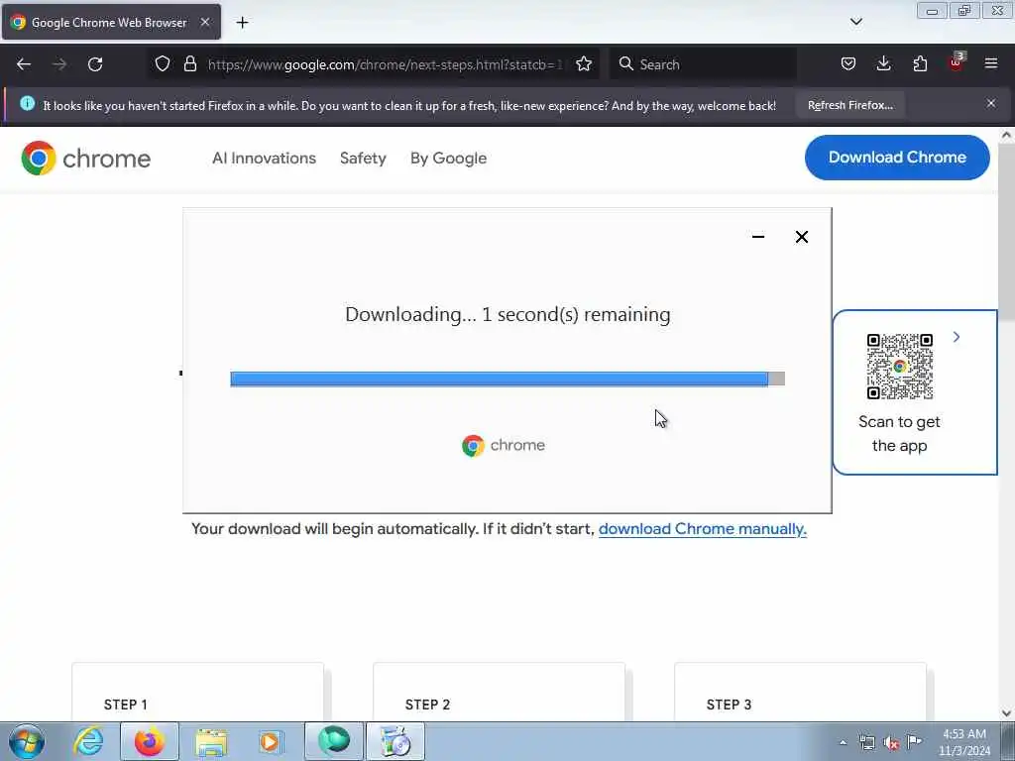Open the AI Innovations menu item
Image resolution: width=1015 pixels, height=761 pixels.
tap(264, 158)
